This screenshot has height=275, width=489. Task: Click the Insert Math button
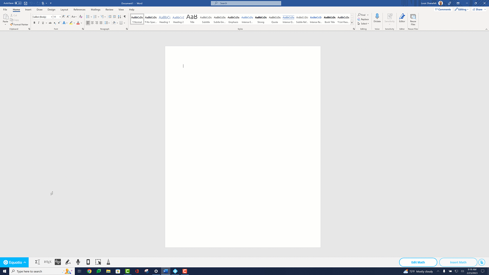click(x=458, y=262)
